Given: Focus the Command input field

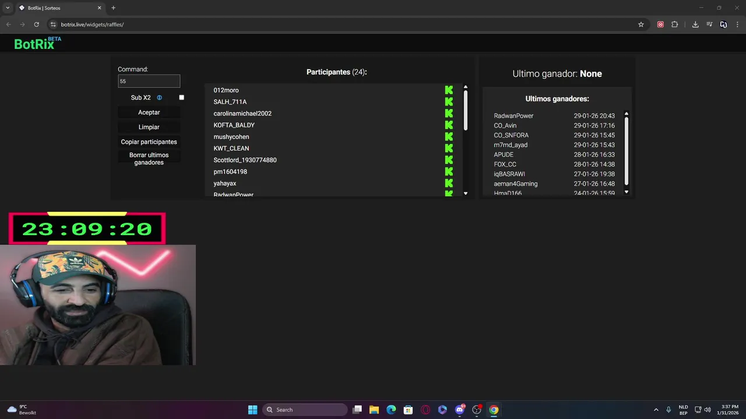Looking at the screenshot, I should click(149, 81).
